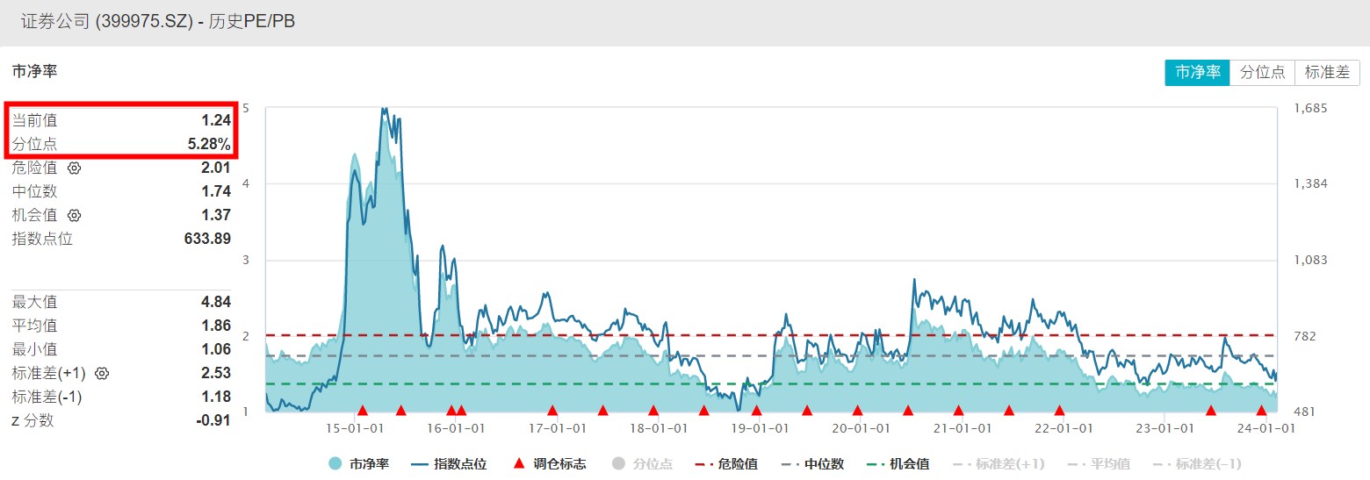Enable the 标准差(-1) legend line
1370x480 pixels.
click(x=1198, y=463)
